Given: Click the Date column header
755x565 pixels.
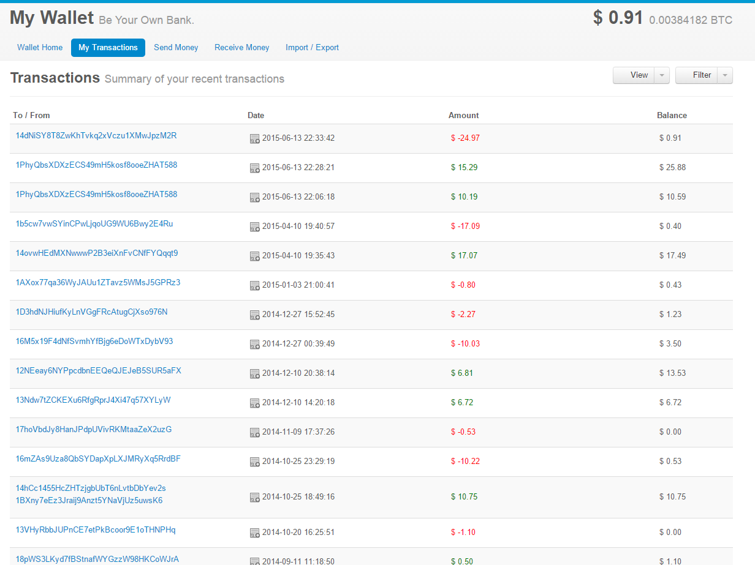Looking at the screenshot, I should coord(256,115).
